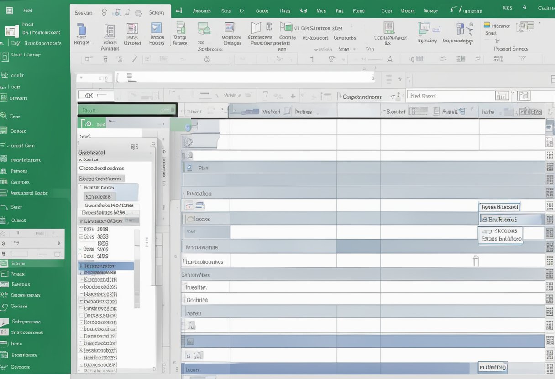Viewport: 555px width, 379px height.
Task: Click the document list icon in the ribbon
Action: (109, 31)
